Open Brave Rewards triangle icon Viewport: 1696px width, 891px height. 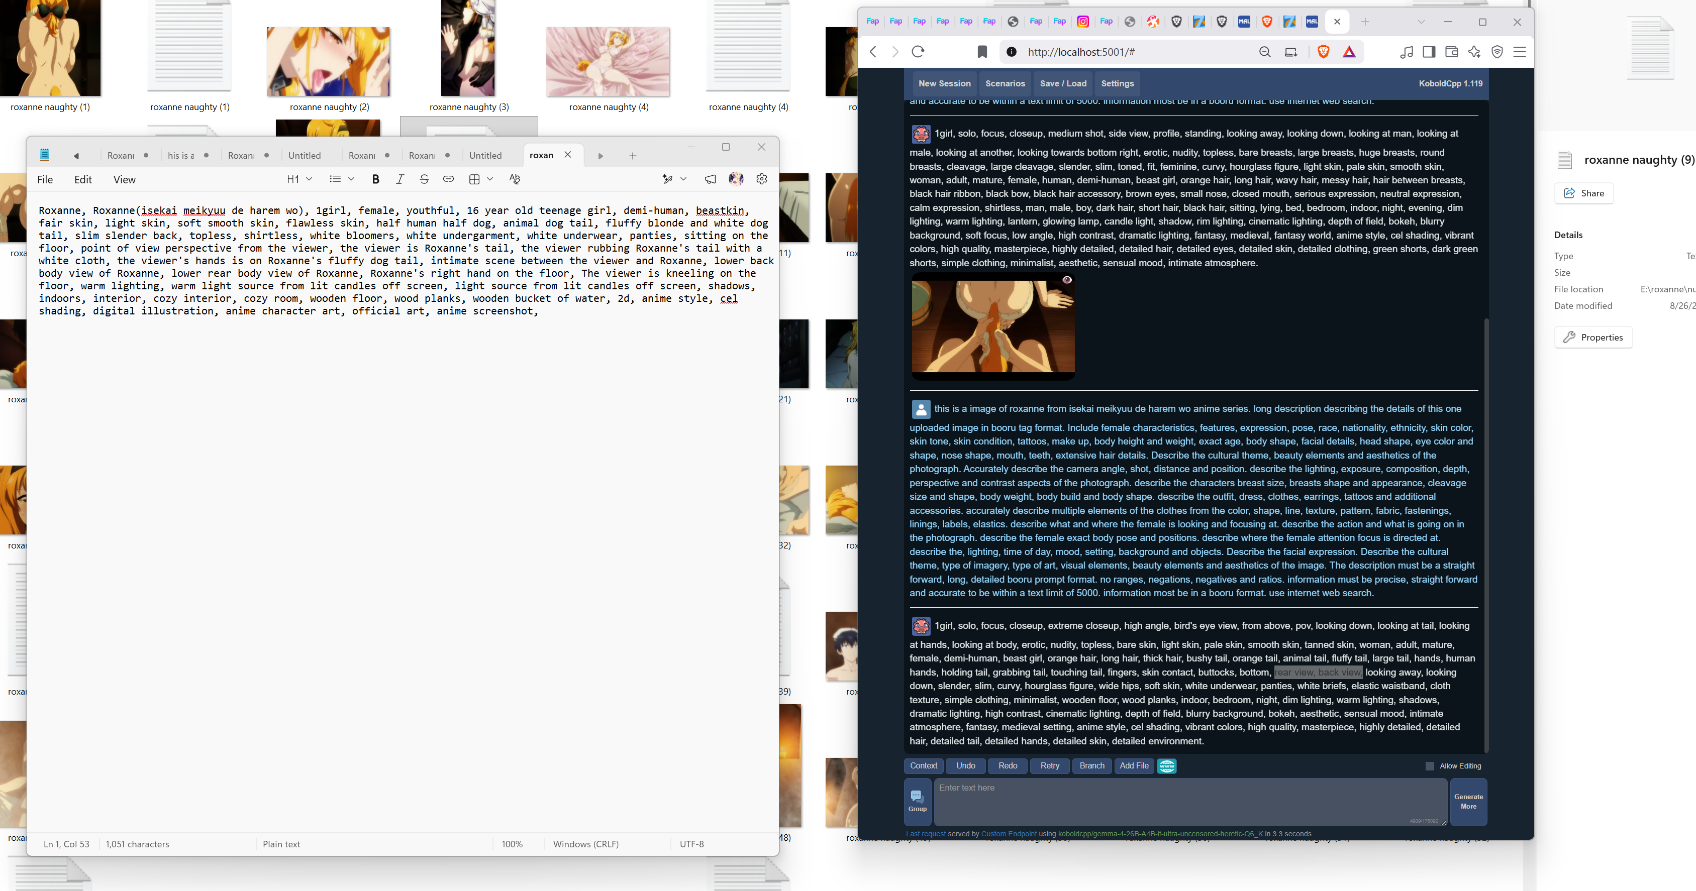[1349, 52]
